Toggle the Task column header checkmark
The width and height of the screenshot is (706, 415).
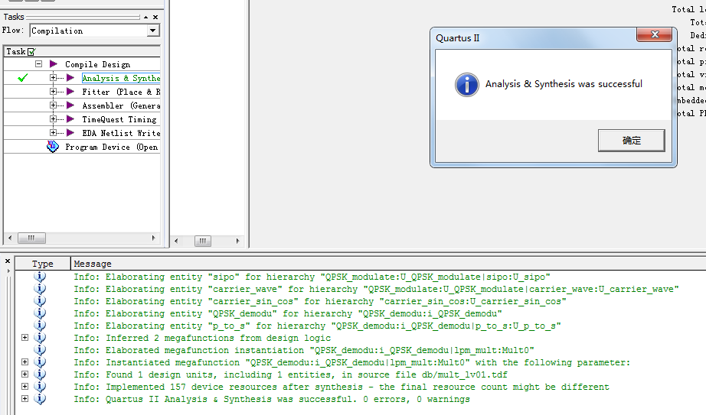31,52
